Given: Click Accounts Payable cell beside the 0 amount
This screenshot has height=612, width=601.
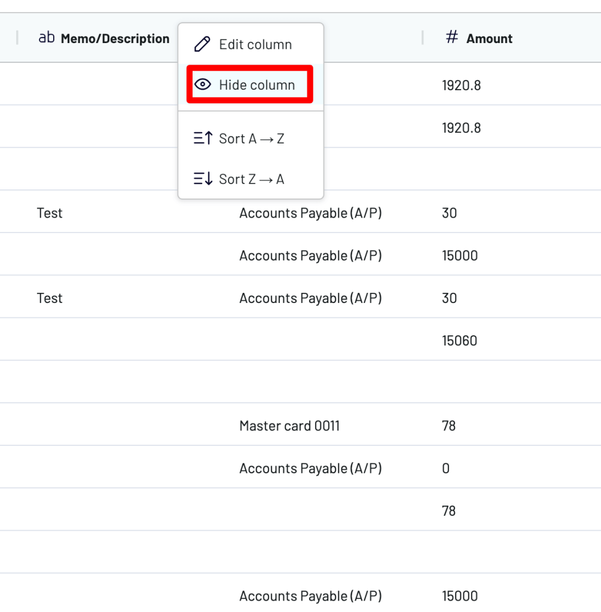Looking at the screenshot, I should point(310,469).
